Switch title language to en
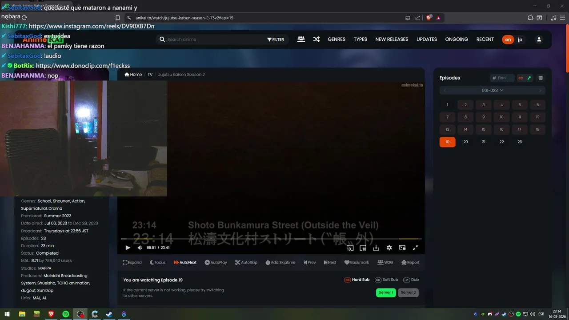 508,40
